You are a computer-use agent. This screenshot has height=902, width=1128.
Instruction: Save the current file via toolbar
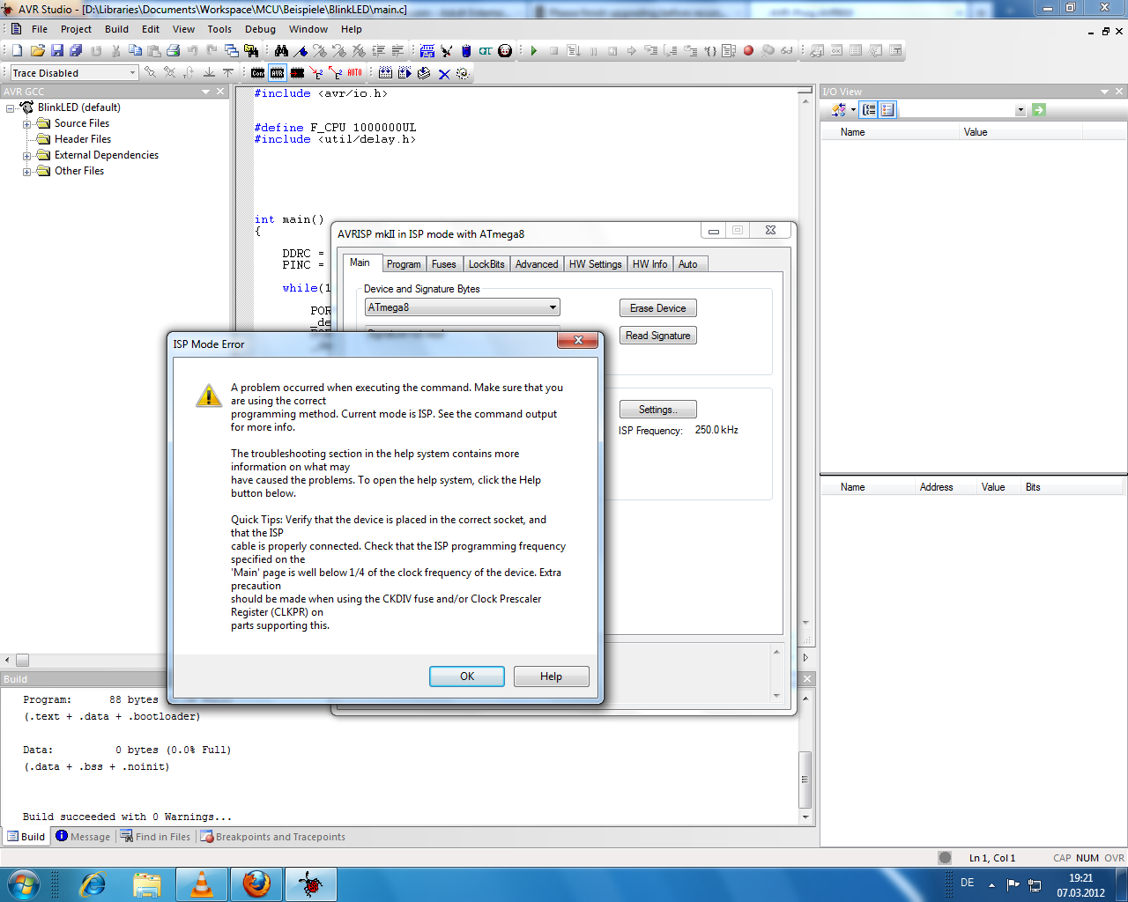click(57, 51)
